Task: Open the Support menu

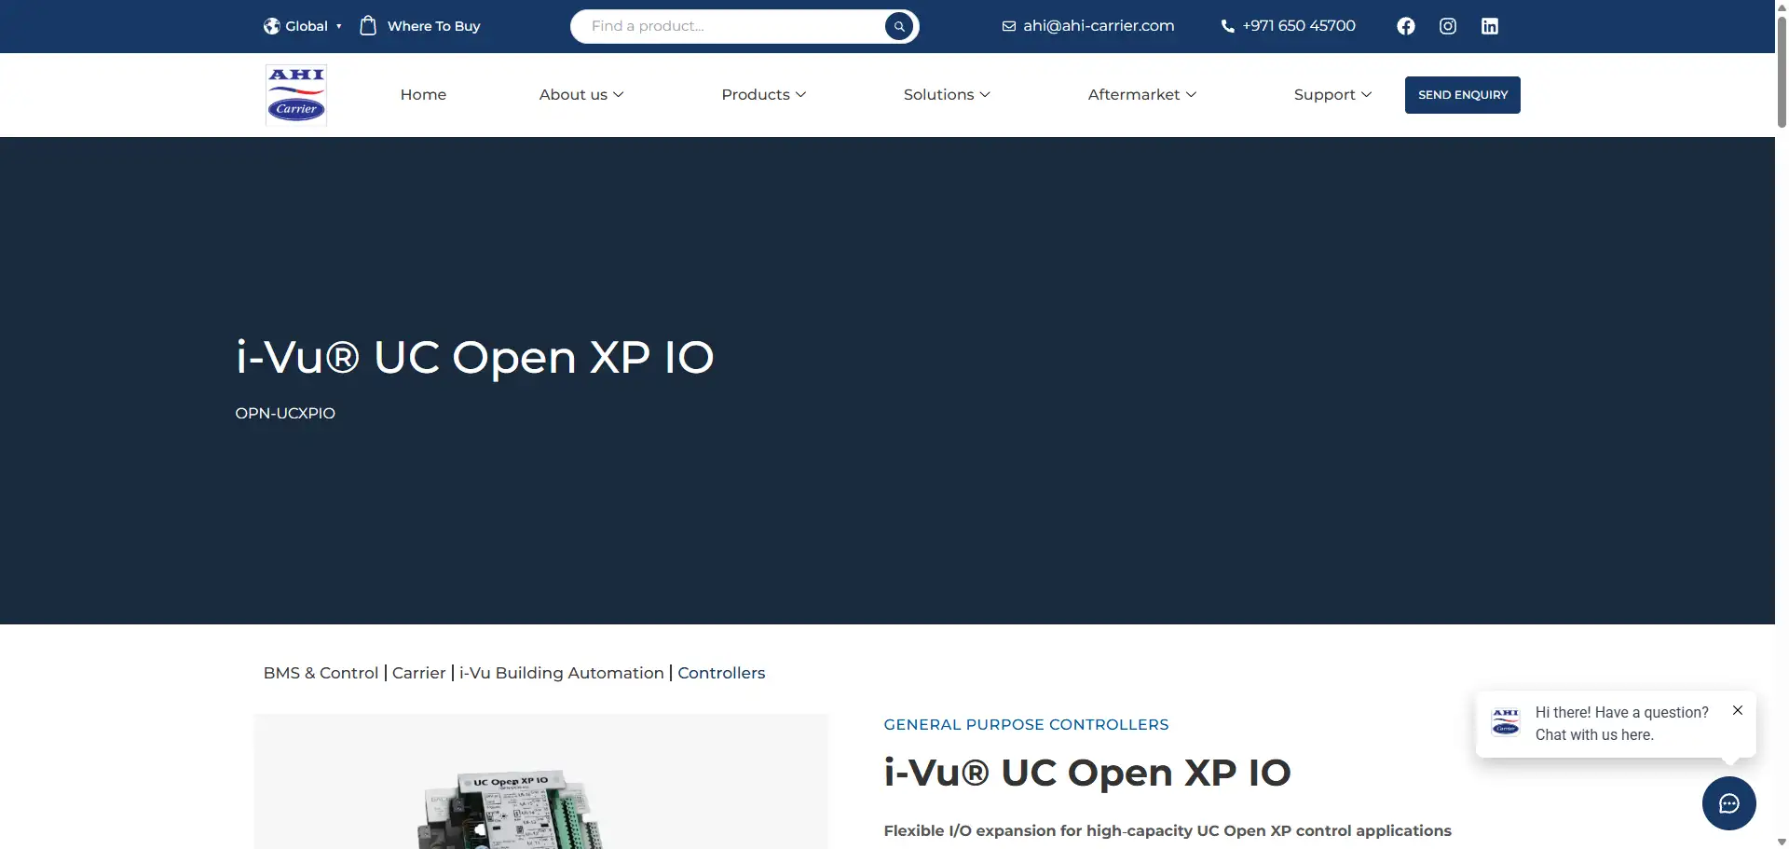Action: (x=1324, y=94)
